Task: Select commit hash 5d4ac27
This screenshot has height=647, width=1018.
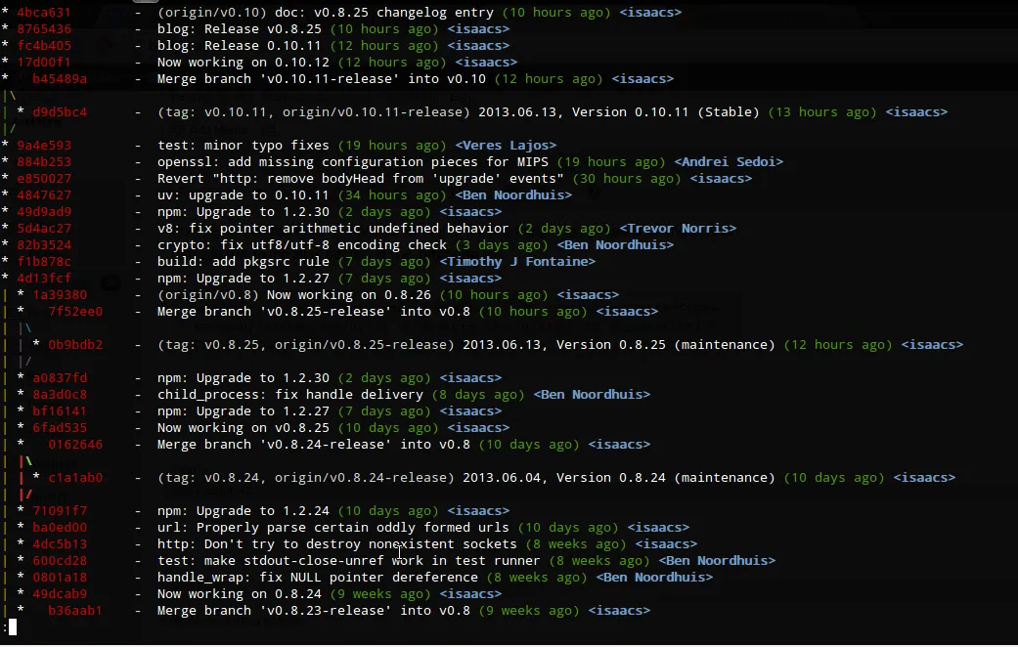Action: pos(44,229)
